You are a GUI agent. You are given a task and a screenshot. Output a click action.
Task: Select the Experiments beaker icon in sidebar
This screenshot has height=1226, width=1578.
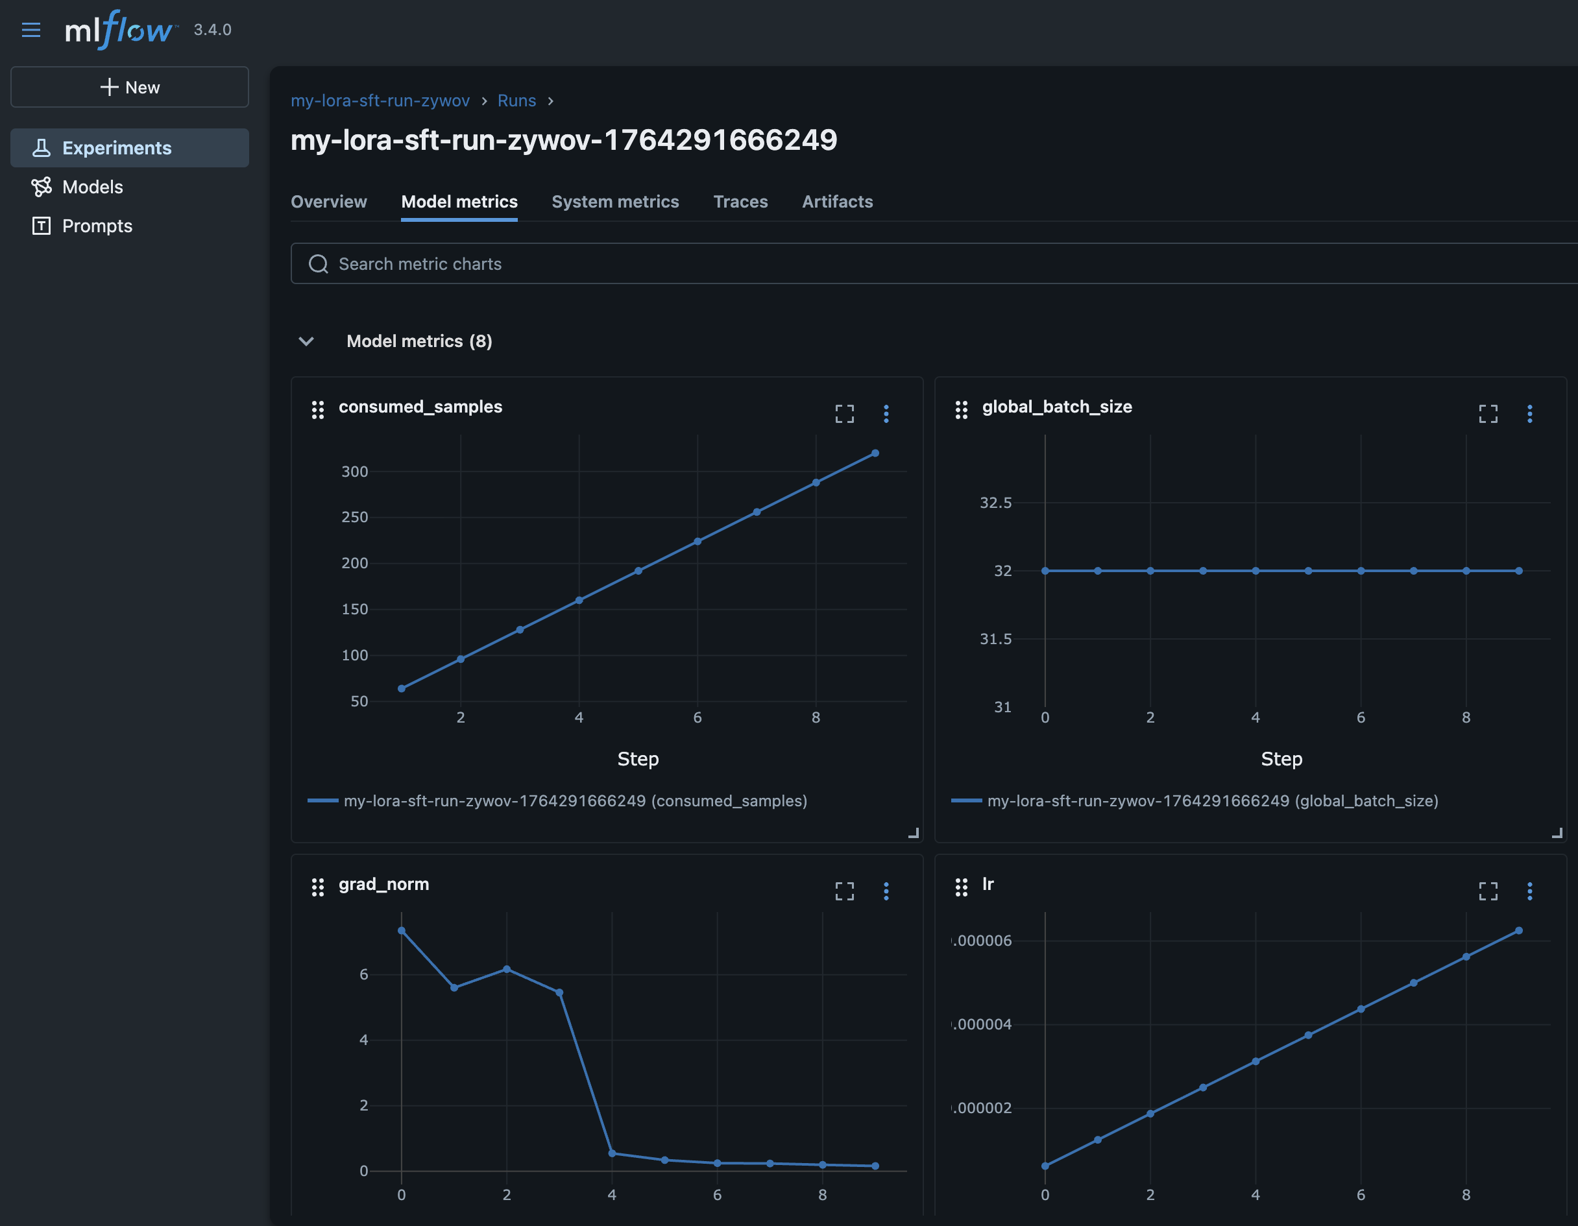point(42,147)
